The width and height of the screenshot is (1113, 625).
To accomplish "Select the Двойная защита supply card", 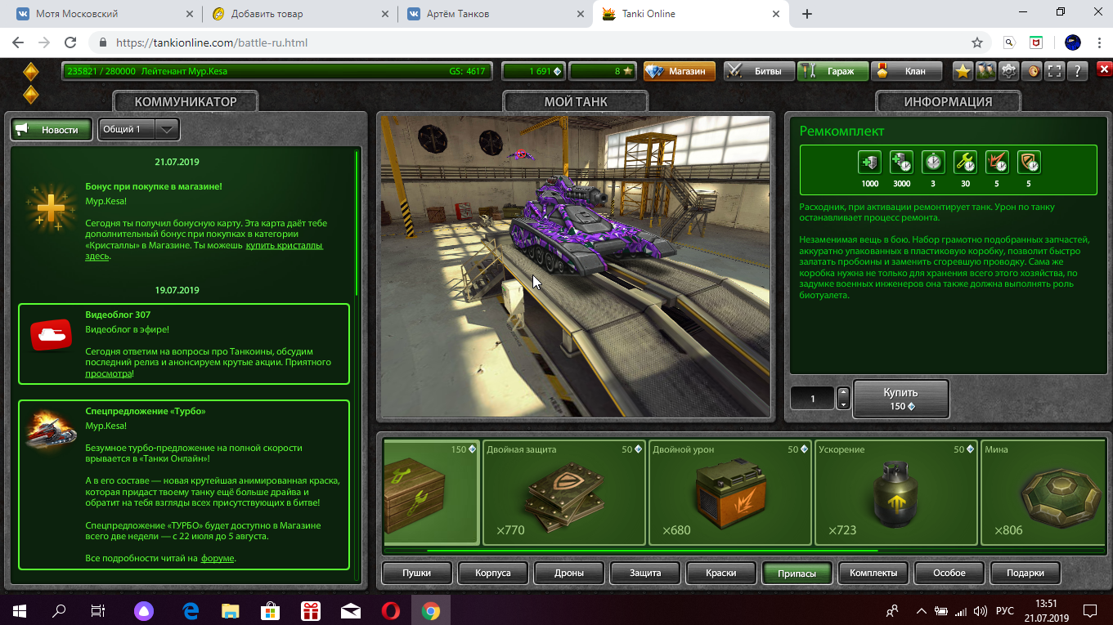I will tap(563, 492).
